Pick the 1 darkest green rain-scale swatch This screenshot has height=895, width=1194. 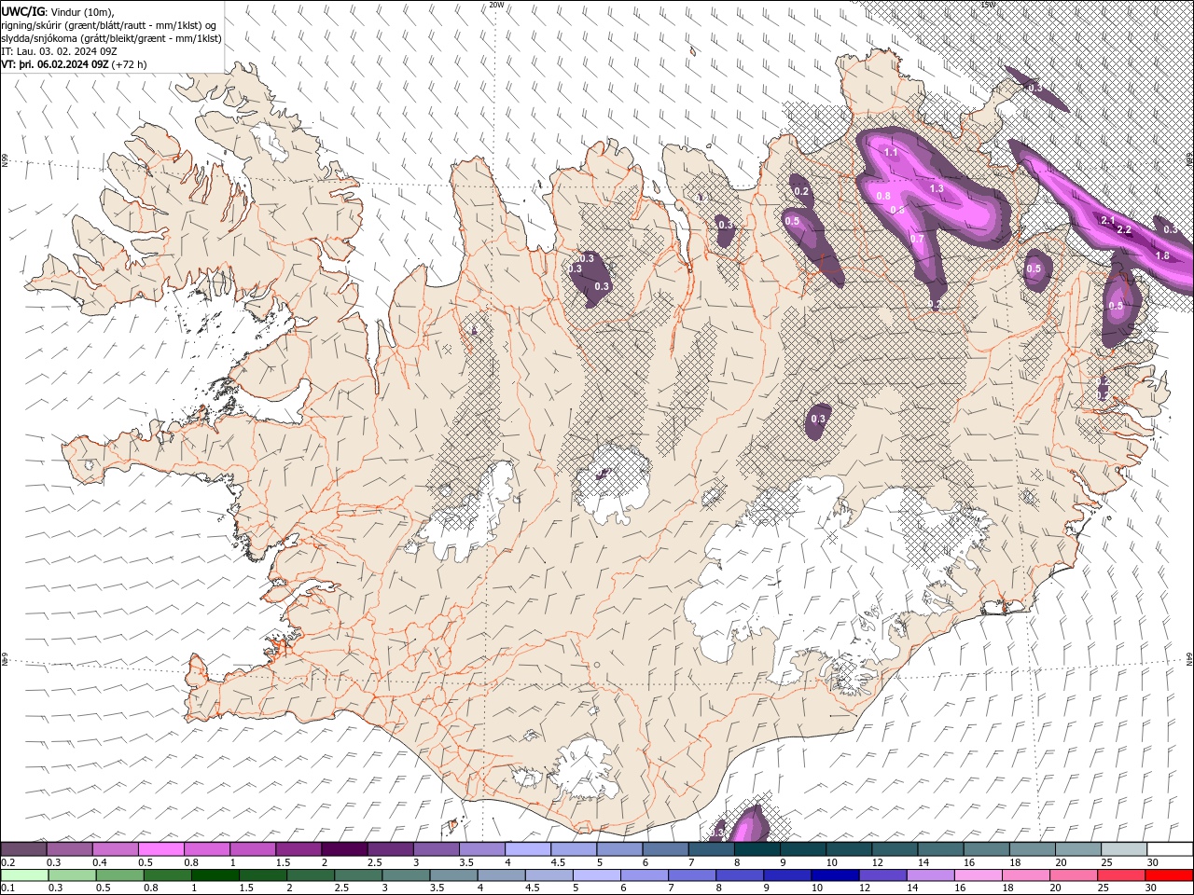pyautogui.click(x=215, y=875)
